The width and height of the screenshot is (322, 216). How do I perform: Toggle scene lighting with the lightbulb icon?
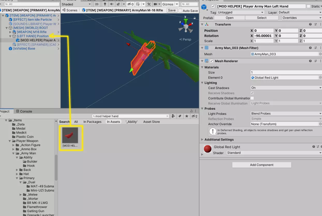tap(105, 4)
